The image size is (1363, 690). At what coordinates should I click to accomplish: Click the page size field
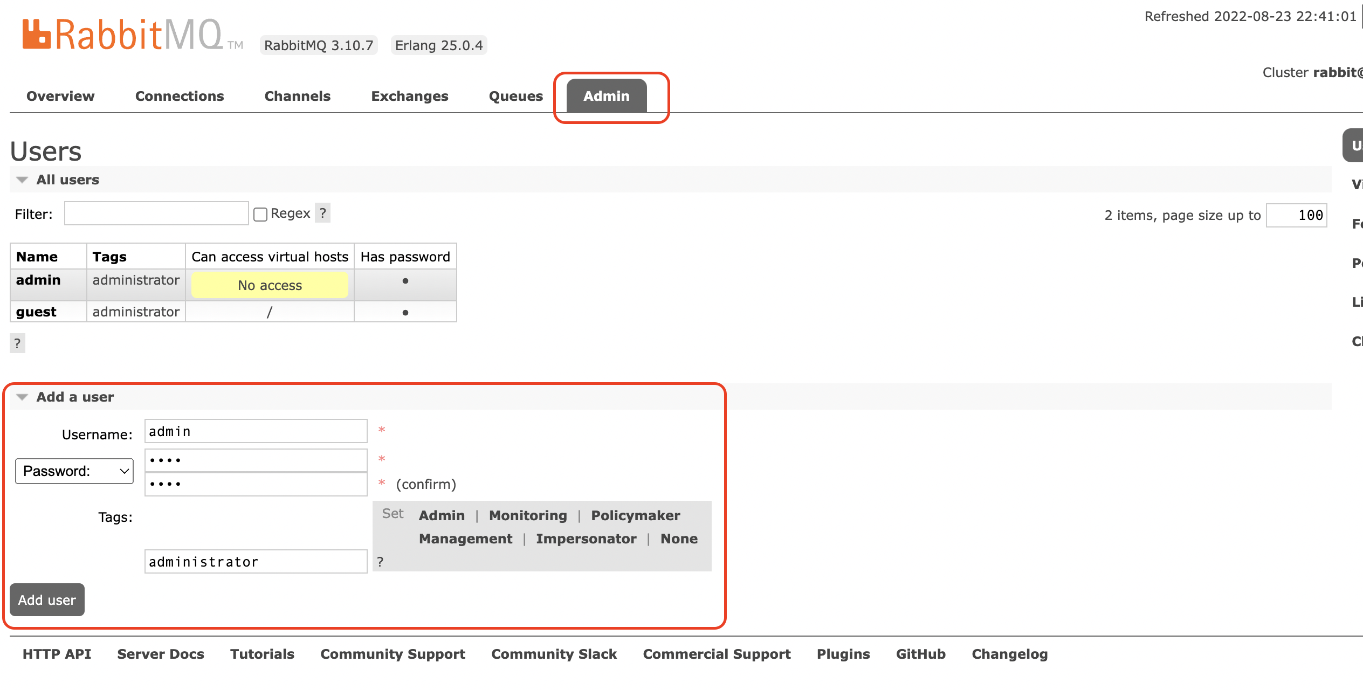pos(1296,215)
